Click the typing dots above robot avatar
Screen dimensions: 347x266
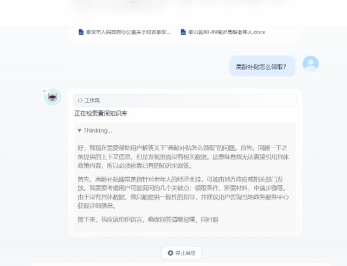(x=46, y=90)
